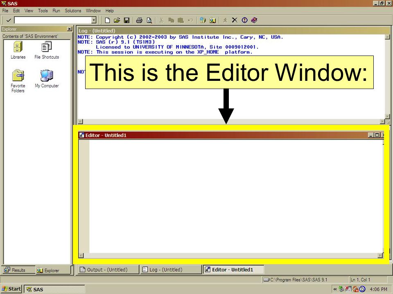Open the Window menu
The image size is (393, 294).
[x=93, y=11]
